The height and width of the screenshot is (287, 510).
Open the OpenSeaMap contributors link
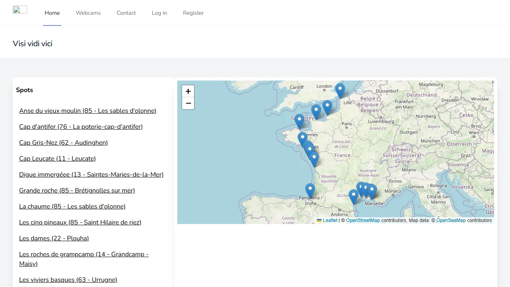(451, 220)
